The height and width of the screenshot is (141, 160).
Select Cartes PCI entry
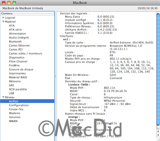[x=16, y=50]
